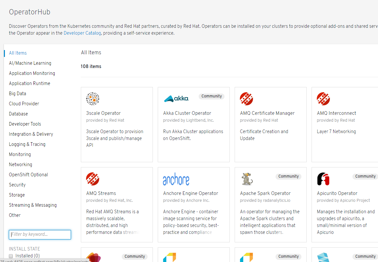
Task: Click the AMQ Streams red icon
Action: (93, 179)
